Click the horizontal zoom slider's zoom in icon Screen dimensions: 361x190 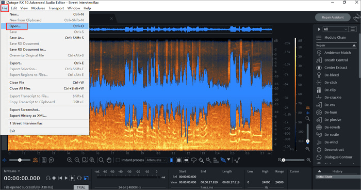[309, 160]
